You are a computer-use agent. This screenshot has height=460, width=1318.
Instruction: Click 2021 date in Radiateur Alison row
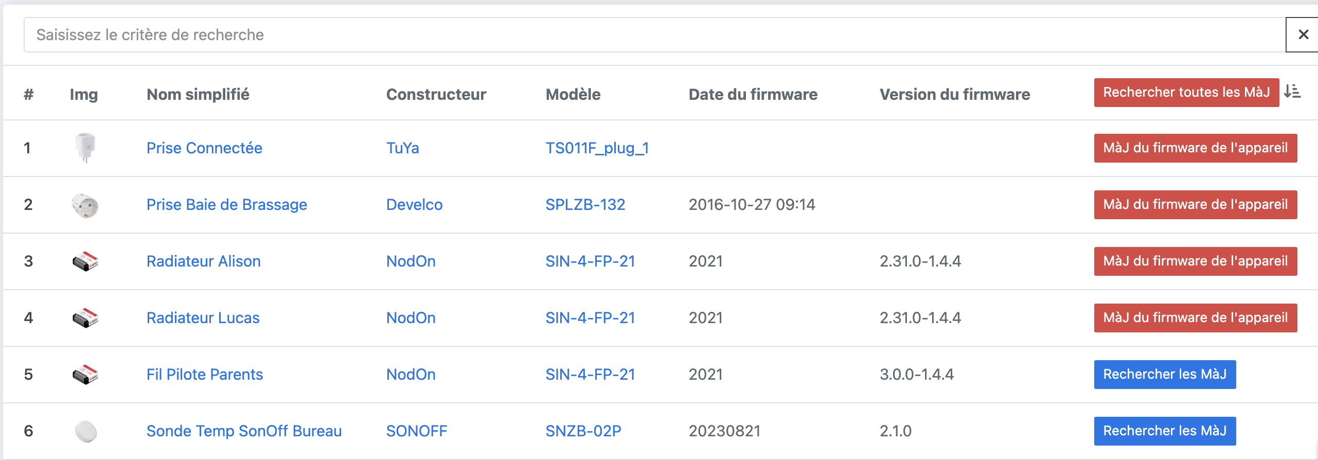[x=706, y=261]
